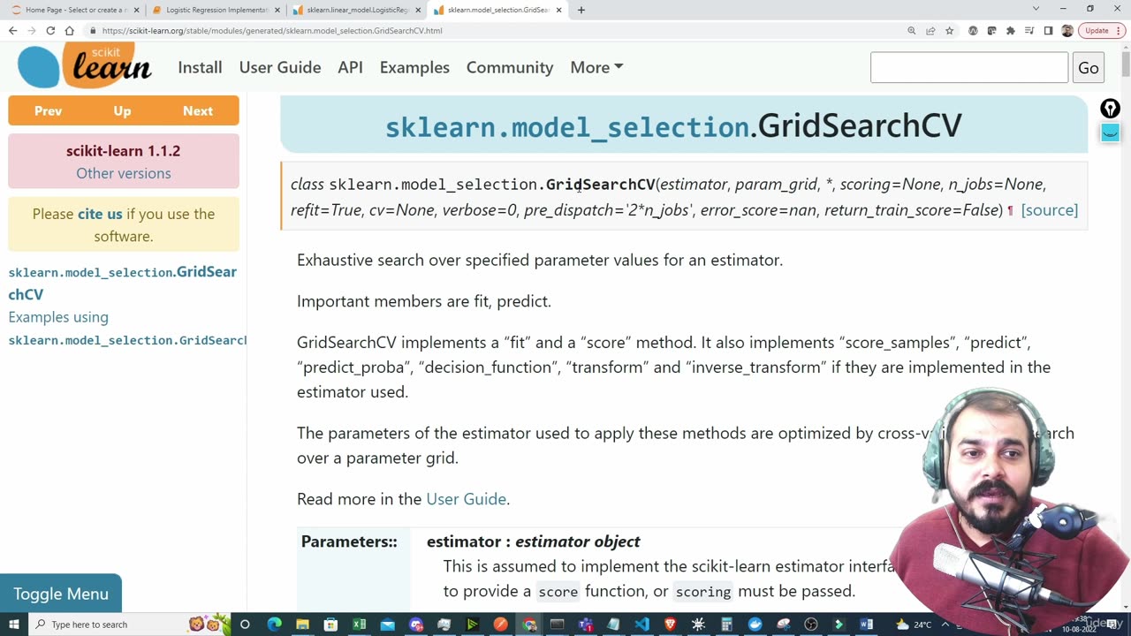
Task: Open Excel from the taskbar
Action: coord(359,625)
